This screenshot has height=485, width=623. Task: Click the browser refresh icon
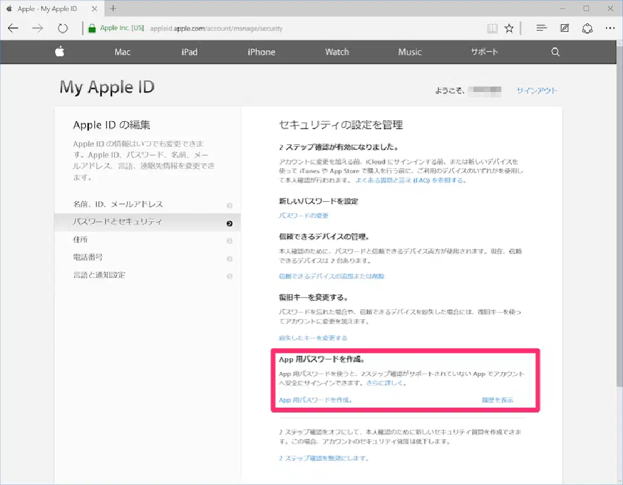(63, 28)
